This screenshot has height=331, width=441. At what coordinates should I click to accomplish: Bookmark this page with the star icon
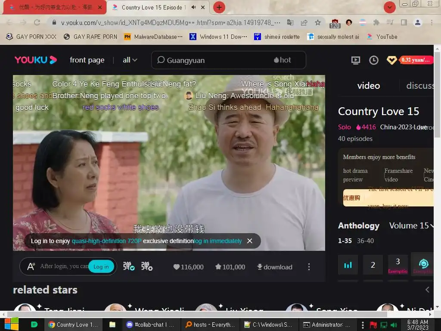click(x=318, y=22)
